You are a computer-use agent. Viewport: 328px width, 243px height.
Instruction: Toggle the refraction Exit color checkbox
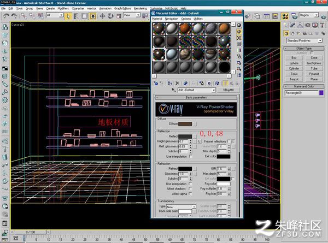pos(233,179)
